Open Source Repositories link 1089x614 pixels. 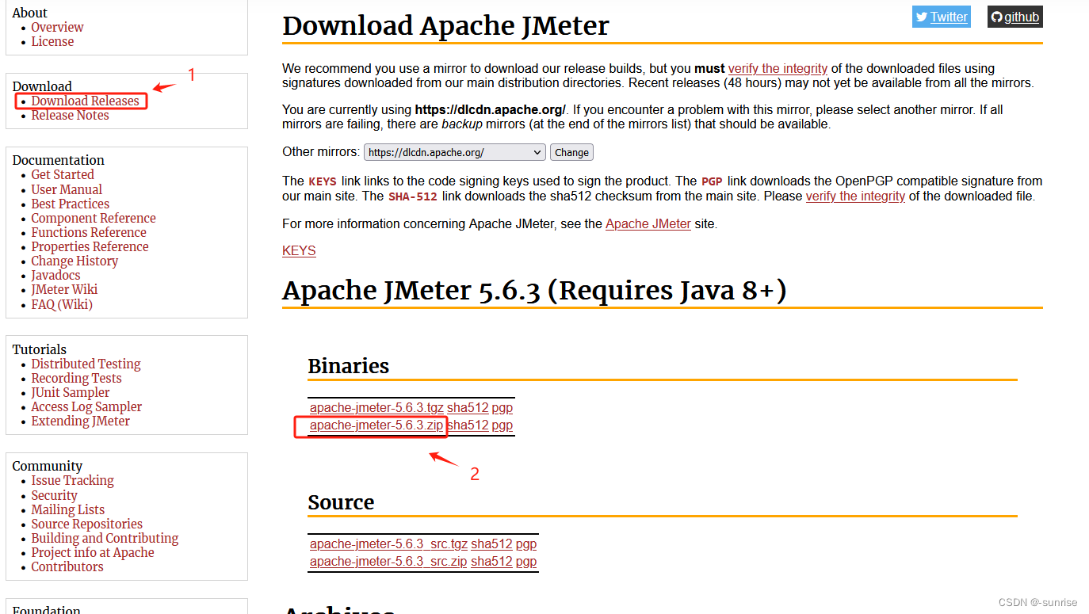coord(86,524)
